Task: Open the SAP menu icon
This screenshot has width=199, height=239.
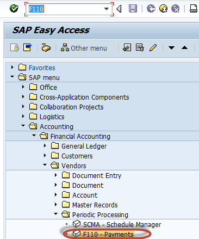Action: coord(28,48)
